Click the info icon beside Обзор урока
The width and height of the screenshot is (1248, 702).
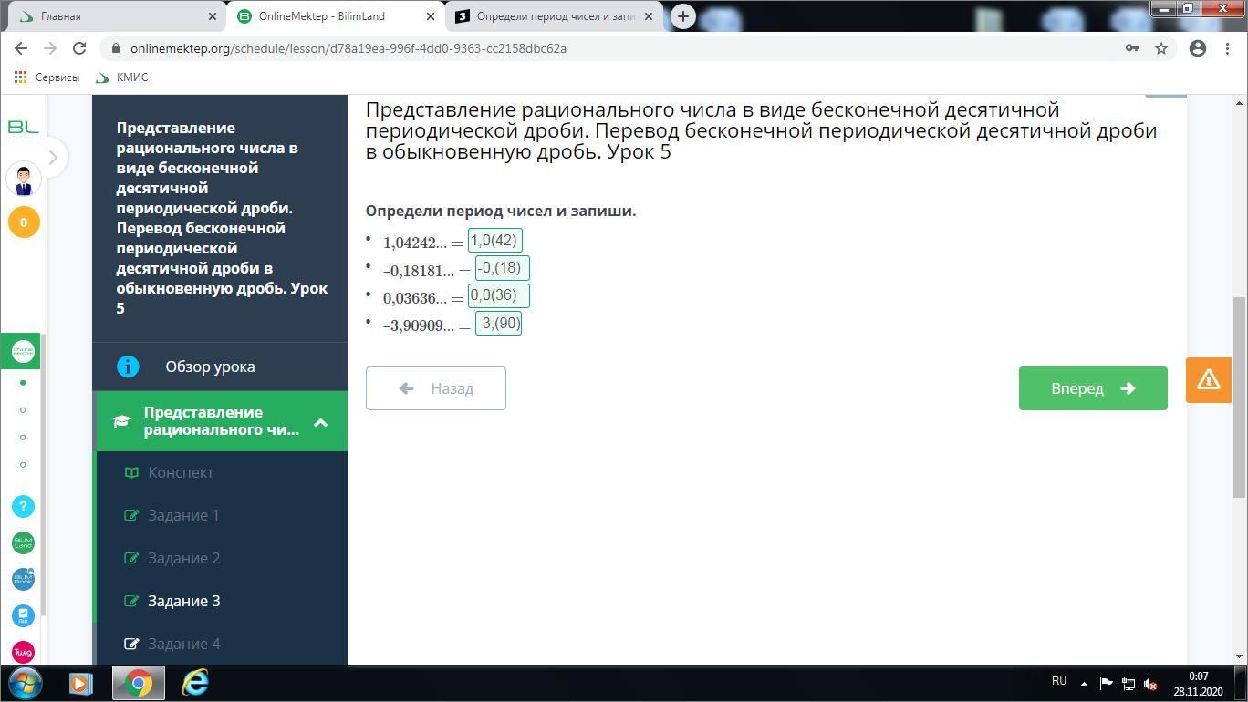tap(128, 366)
